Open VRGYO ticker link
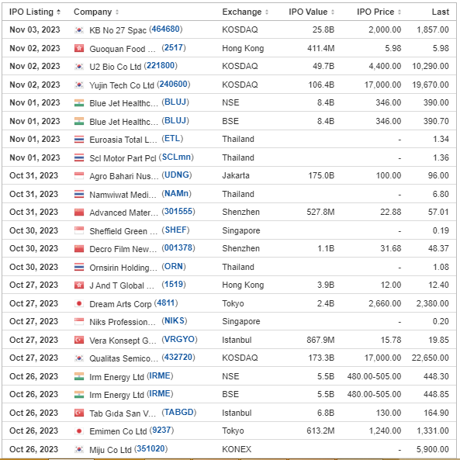 (179, 339)
